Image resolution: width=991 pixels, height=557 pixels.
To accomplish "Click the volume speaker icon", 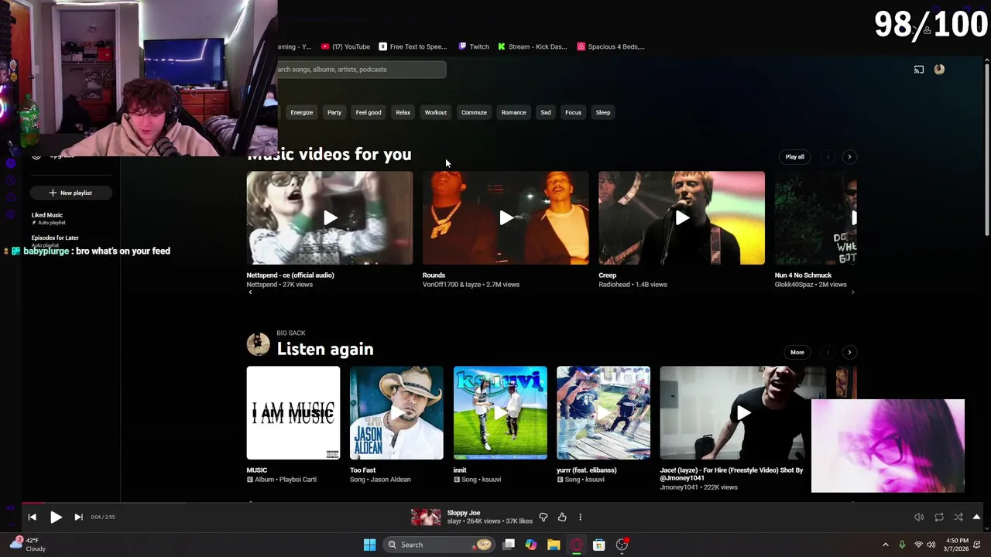I will pyautogui.click(x=919, y=517).
